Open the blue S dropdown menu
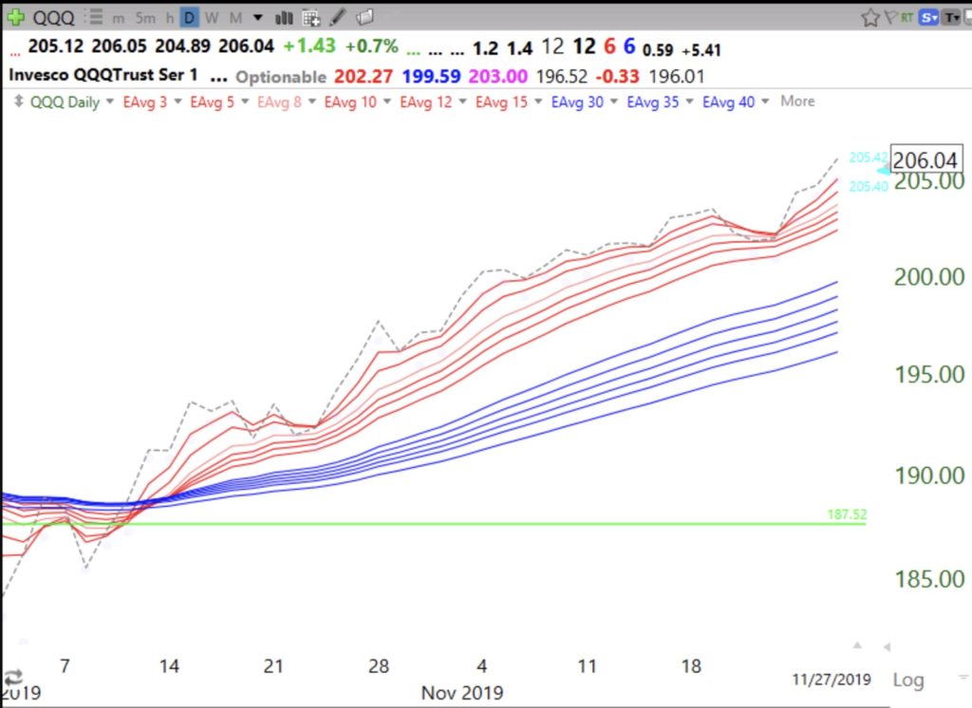 click(929, 17)
